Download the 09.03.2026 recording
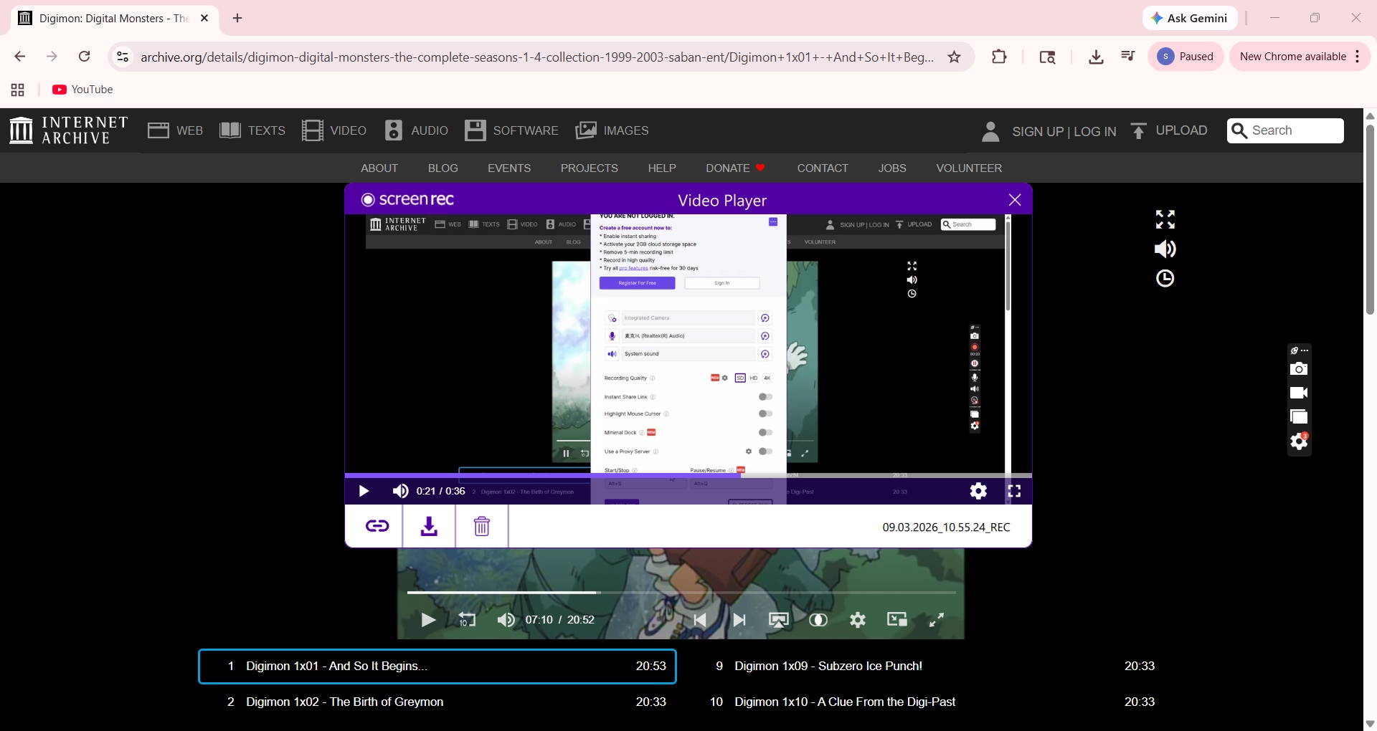The image size is (1377, 731). point(428,526)
